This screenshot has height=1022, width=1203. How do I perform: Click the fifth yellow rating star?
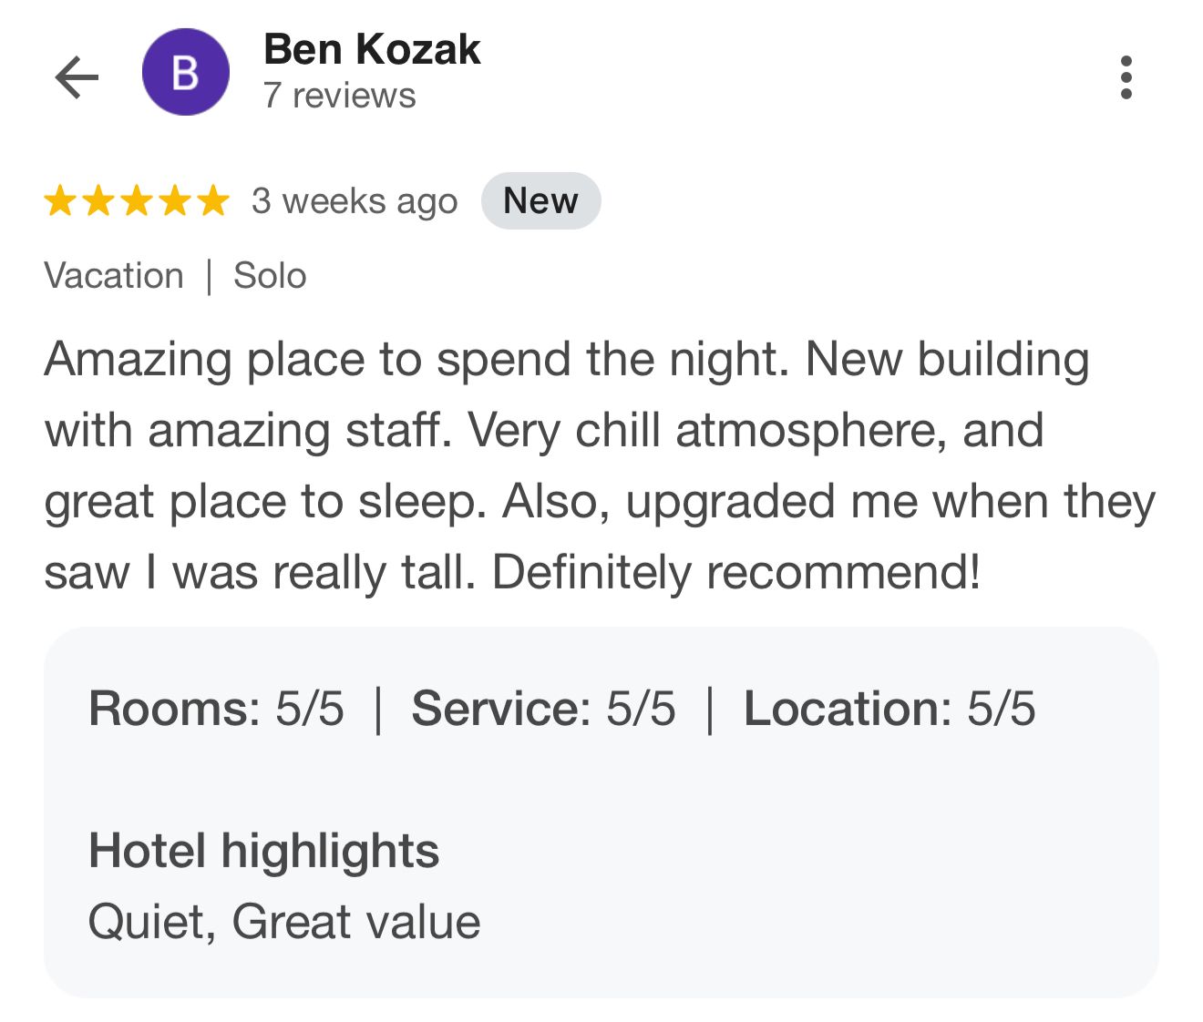(213, 201)
